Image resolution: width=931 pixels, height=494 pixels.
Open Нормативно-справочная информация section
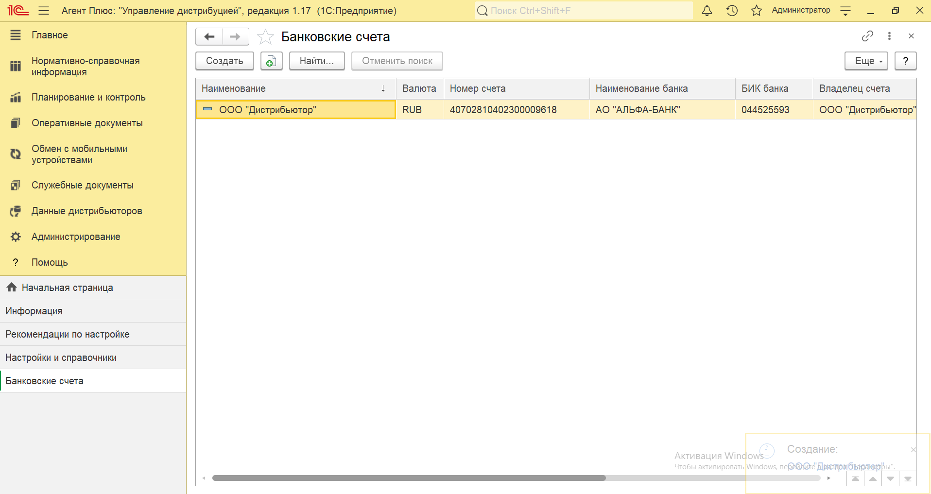pyautogui.click(x=86, y=67)
